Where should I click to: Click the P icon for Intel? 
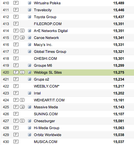coord(16,93)
